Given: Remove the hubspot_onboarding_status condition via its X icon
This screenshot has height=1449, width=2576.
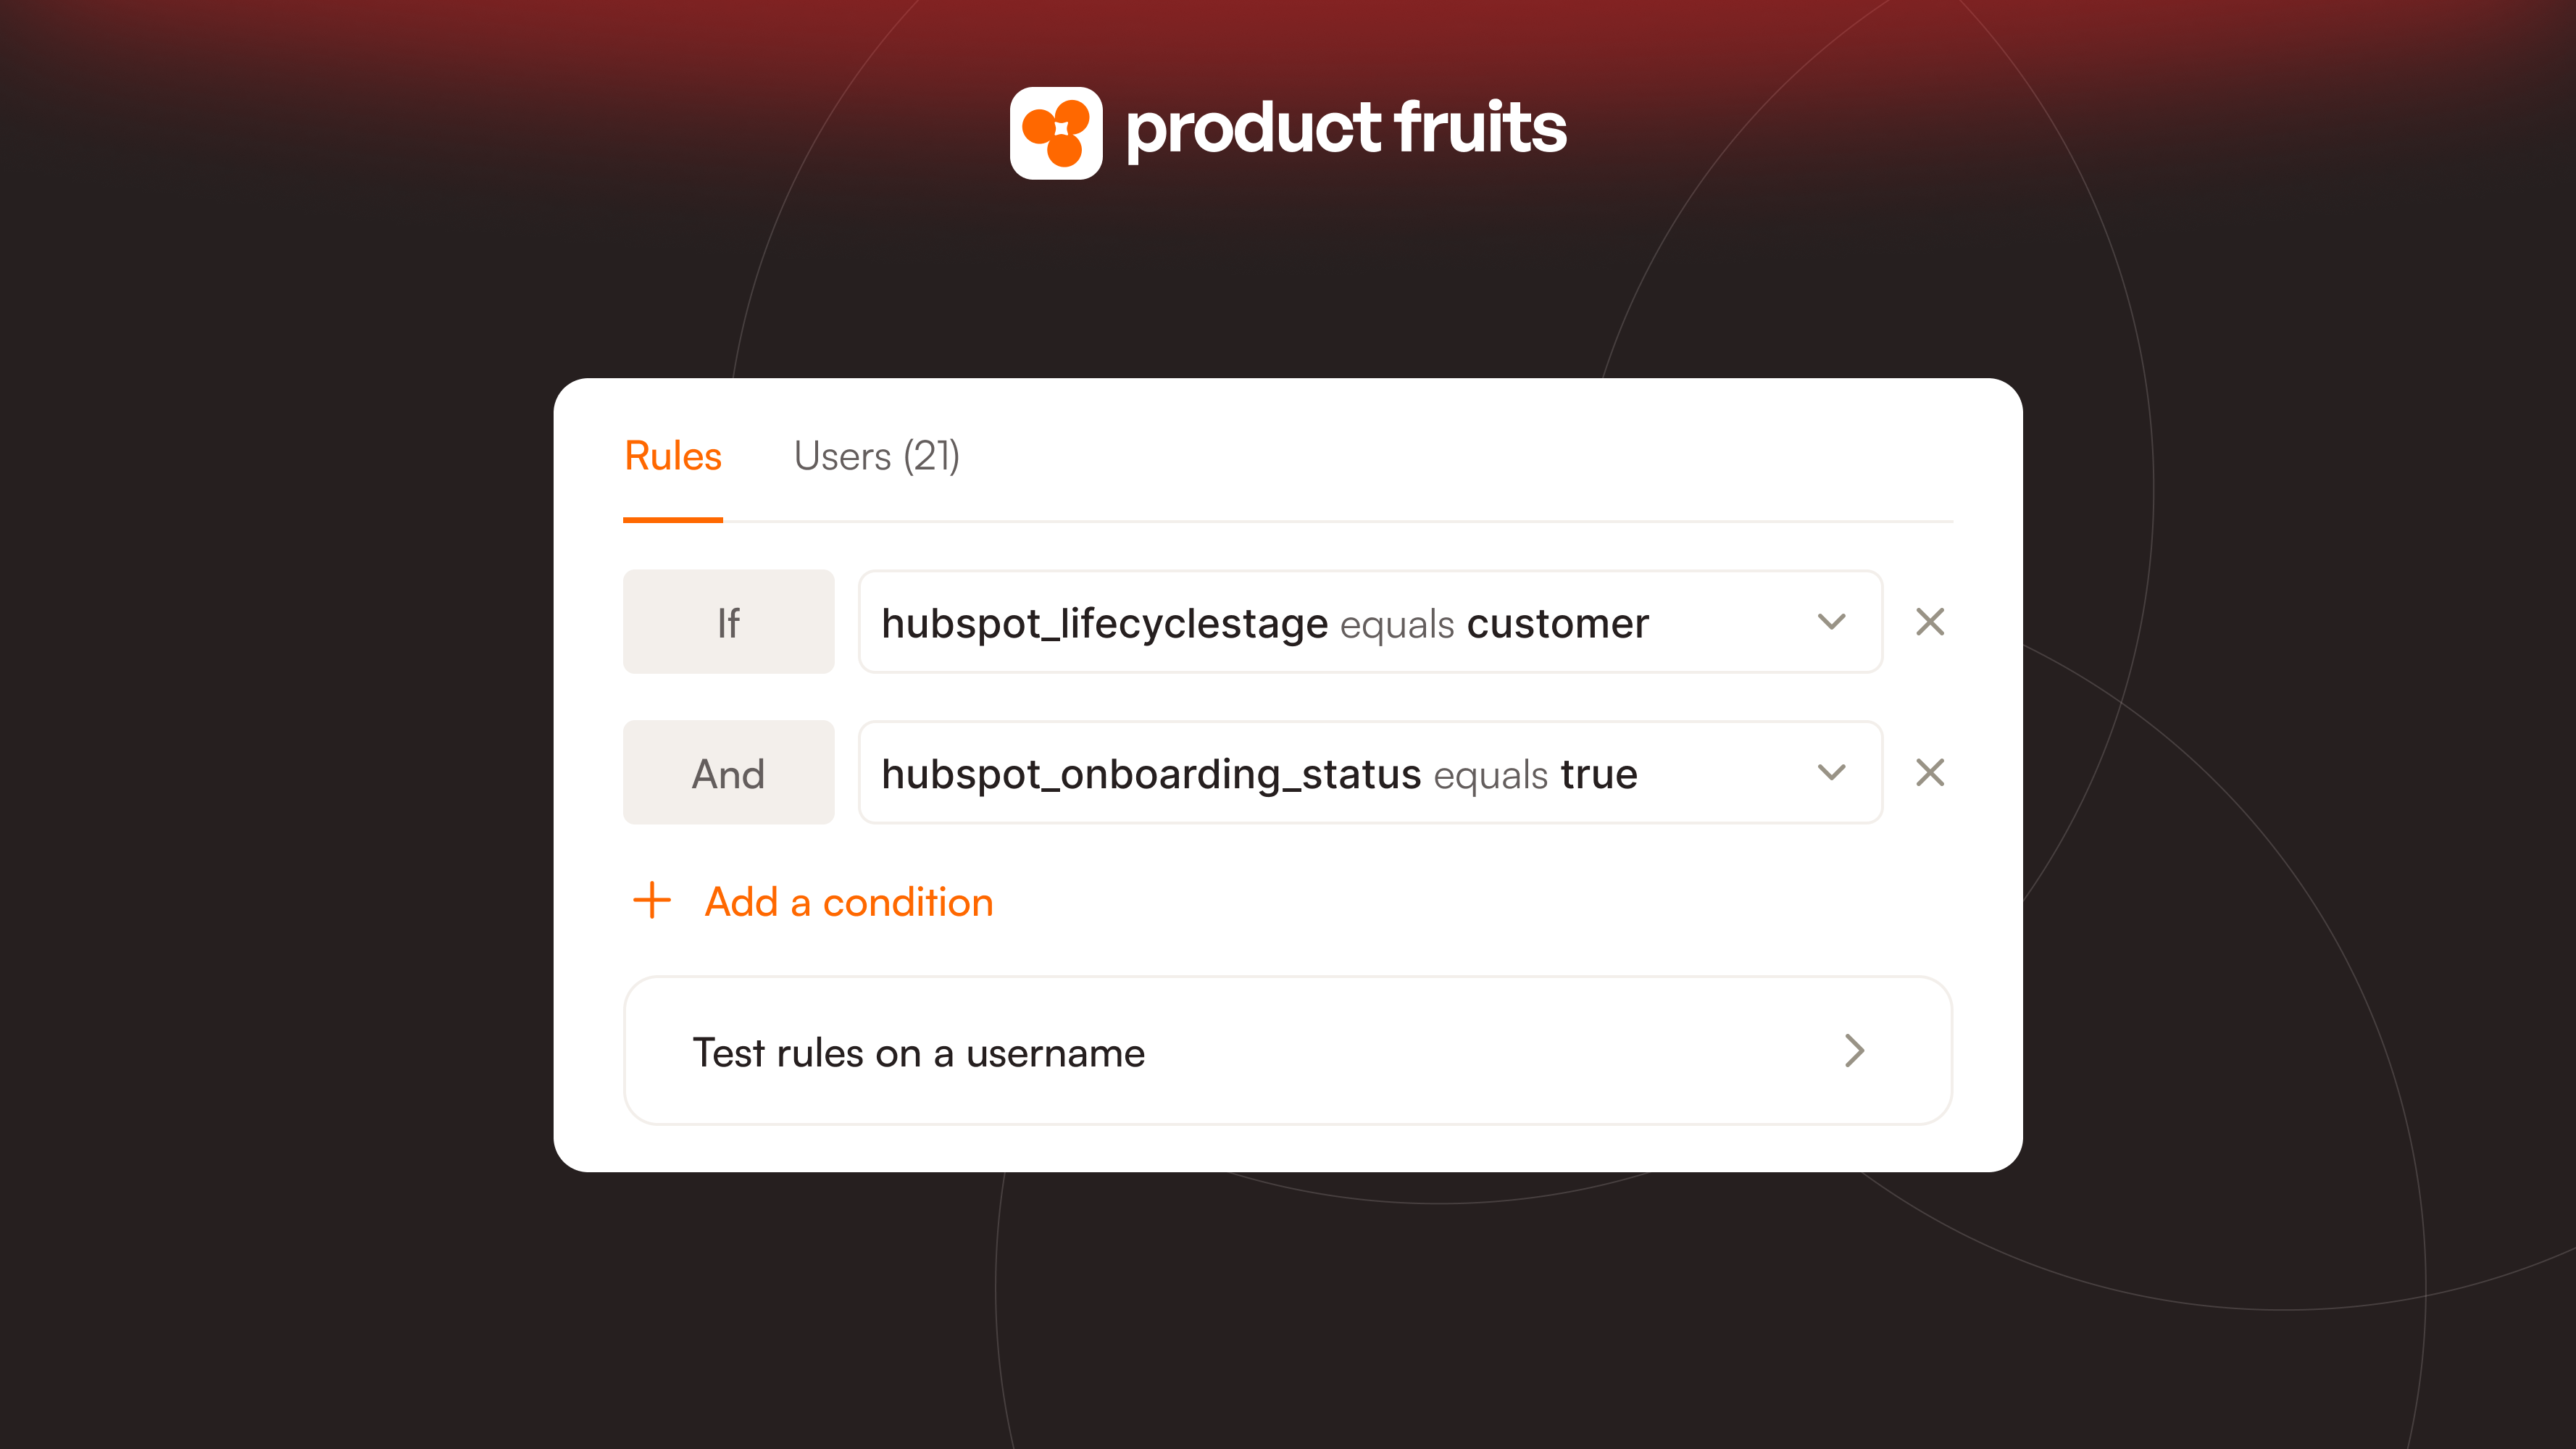Looking at the screenshot, I should click(1929, 772).
